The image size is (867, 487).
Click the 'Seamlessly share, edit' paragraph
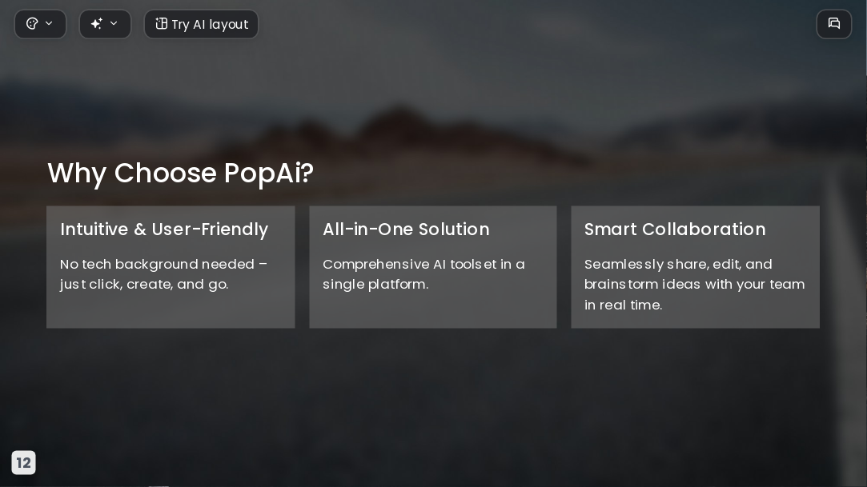point(695,285)
